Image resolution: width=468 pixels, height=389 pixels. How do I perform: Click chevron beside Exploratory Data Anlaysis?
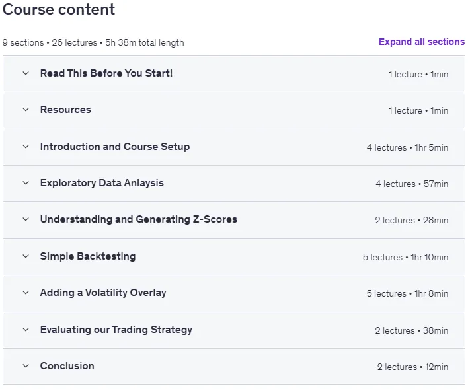pyautogui.click(x=26, y=183)
